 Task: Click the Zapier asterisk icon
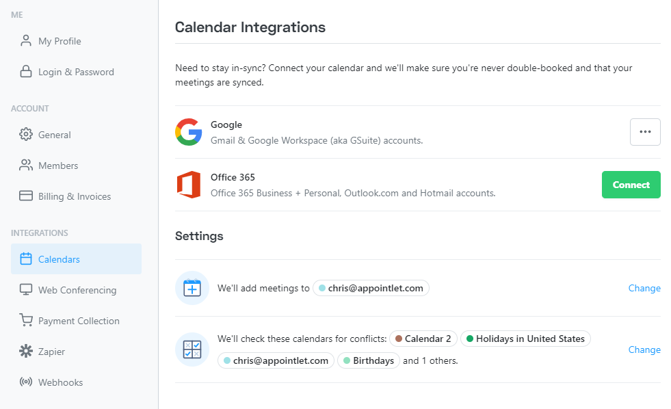tap(26, 352)
